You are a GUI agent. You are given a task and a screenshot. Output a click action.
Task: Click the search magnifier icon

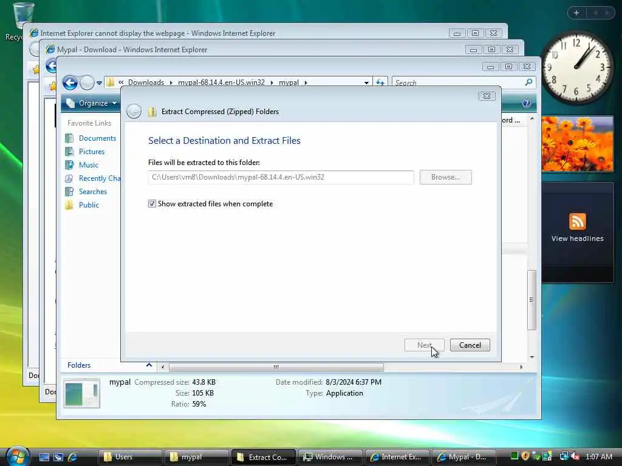coord(528,82)
